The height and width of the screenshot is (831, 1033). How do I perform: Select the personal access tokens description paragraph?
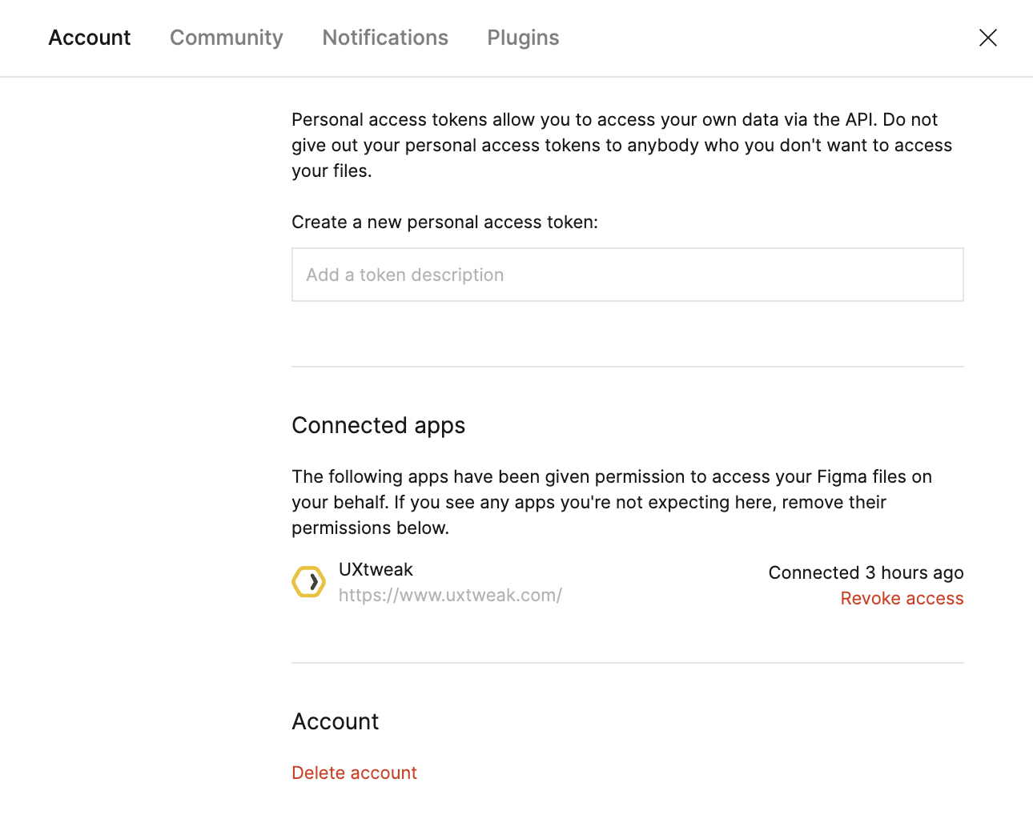(622, 145)
